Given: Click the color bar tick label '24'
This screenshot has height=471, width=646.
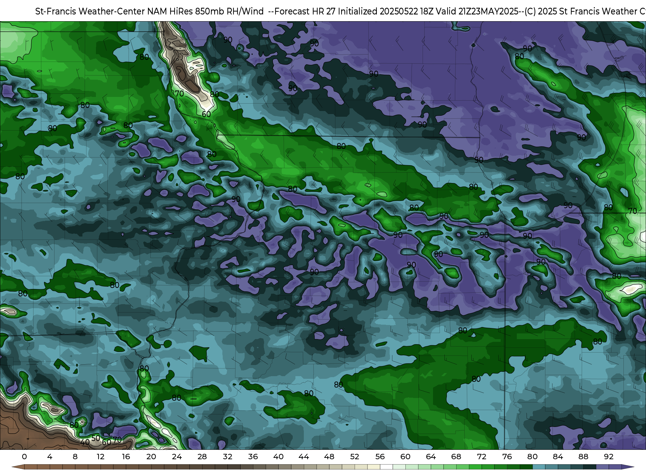Looking at the screenshot, I should point(177,457).
